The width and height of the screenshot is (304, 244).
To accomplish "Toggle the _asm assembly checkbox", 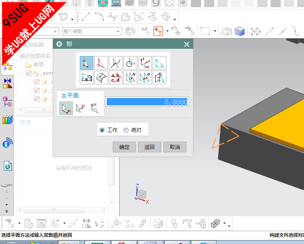I will click(29, 73).
